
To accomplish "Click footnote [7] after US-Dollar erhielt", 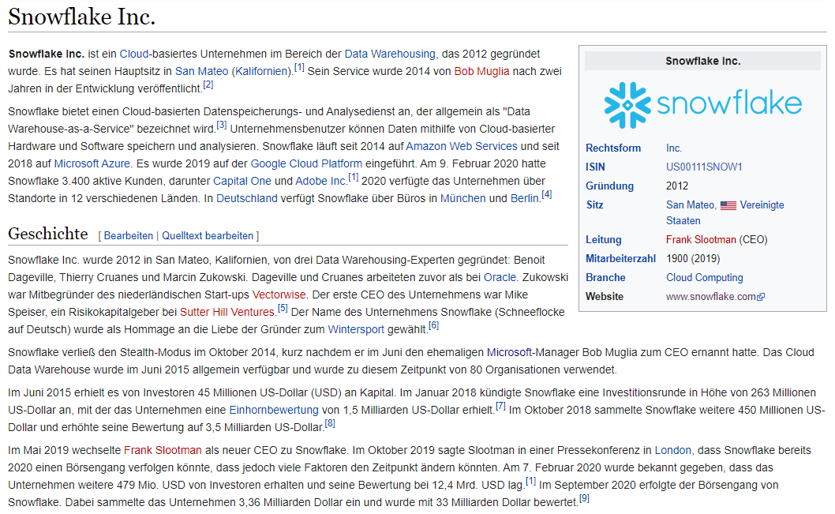I will point(500,406).
